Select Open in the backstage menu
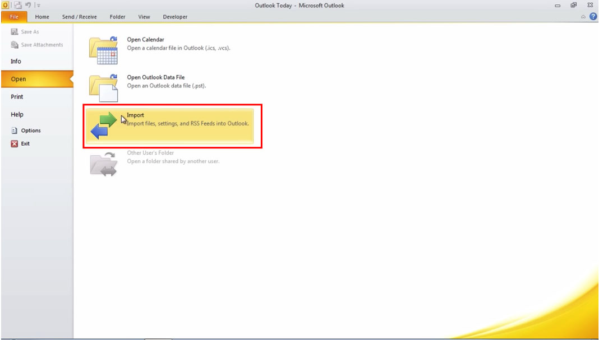The width and height of the screenshot is (599, 340). pyautogui.click(x=37, y=79)
